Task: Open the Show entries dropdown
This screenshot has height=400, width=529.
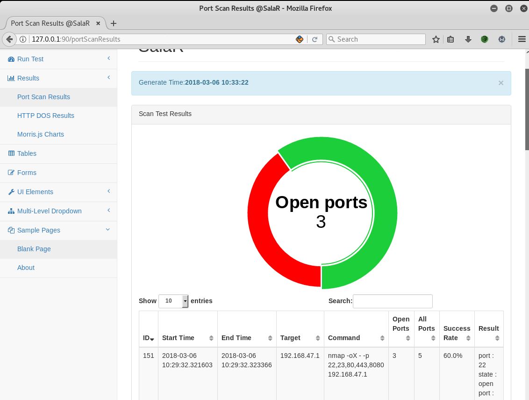Action: click(x=173, y=301)
